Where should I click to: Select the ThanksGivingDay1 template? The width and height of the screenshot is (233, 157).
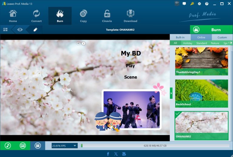coord(201,61)
